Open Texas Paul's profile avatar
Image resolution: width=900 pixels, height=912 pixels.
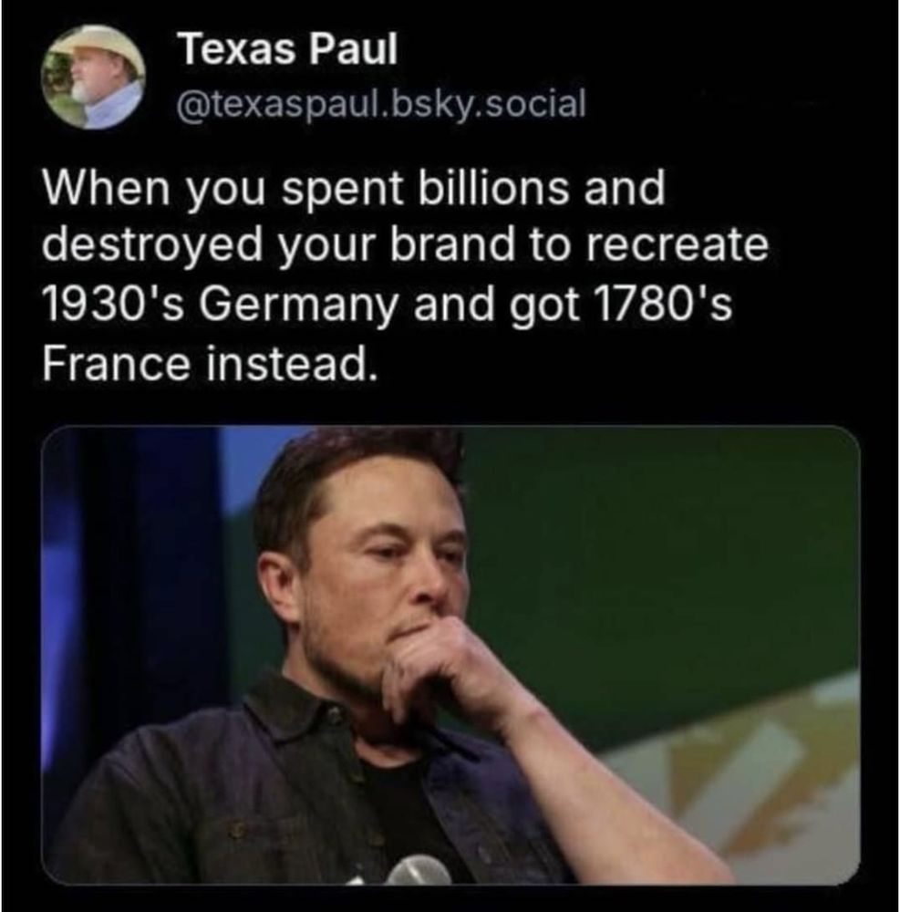point(93,77)
